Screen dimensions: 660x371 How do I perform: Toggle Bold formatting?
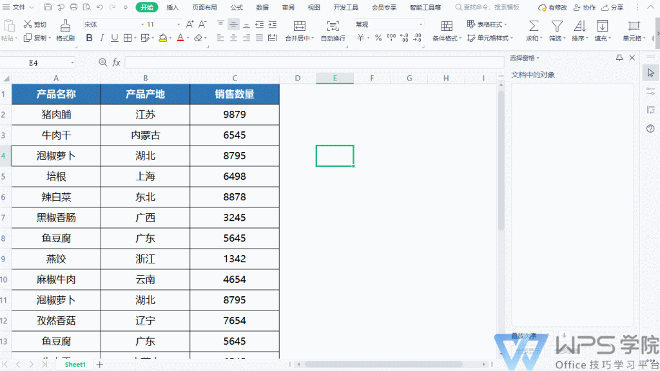[x=89, y=38]
